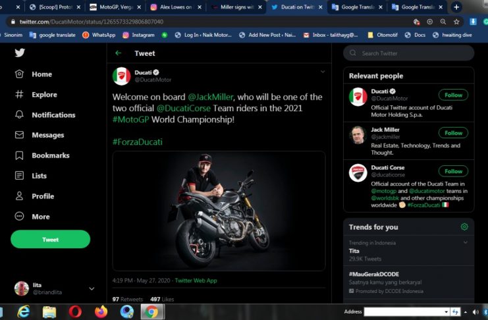The image size is (488, 320).
Task: Expand the lita account switcher chevron
Action: point(92,288)
